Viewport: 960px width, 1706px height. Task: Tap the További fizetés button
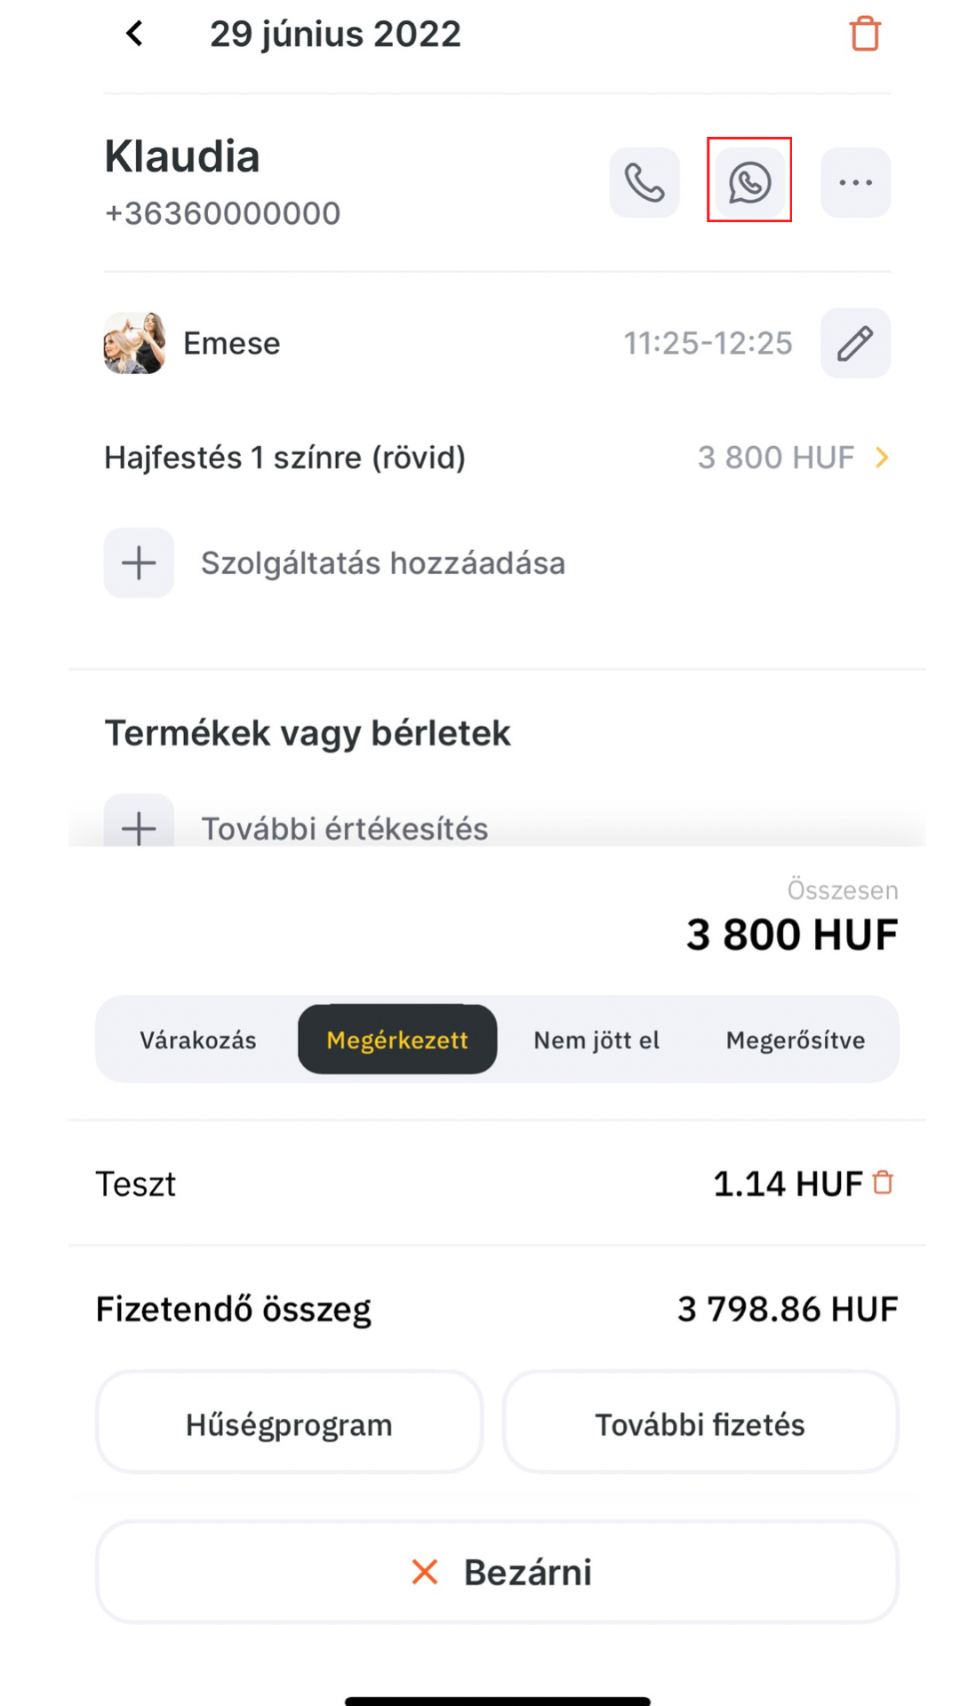click(x=700, y=1424)
